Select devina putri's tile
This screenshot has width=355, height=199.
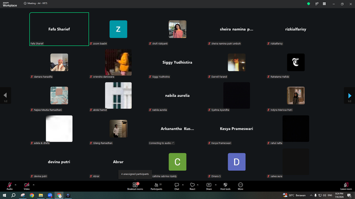[59, 162]
